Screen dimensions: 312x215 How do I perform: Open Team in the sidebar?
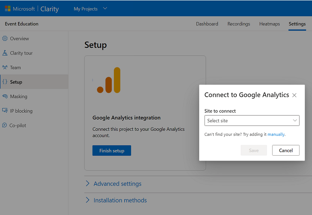point(34,68)
